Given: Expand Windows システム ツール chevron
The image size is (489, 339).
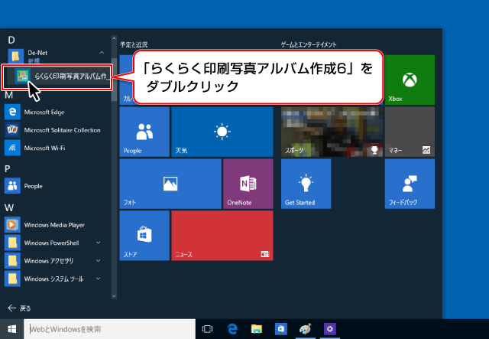Looking at the screenshot, I should click(99, 279).
